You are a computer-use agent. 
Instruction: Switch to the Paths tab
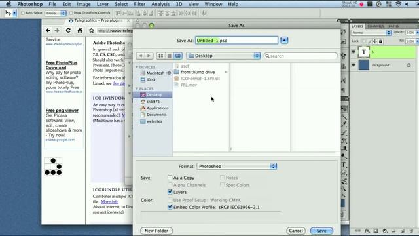click(x=393, y=26)
